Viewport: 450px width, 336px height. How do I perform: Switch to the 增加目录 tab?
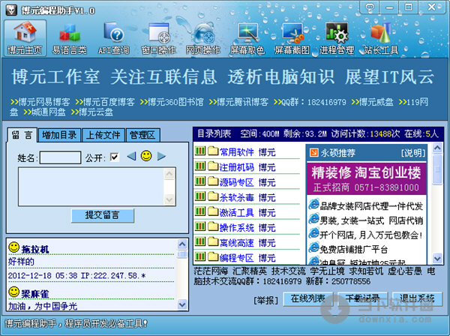point(59,135)
